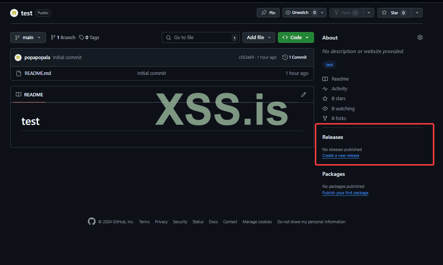Edit README with the pencil icon

[304, 94]
